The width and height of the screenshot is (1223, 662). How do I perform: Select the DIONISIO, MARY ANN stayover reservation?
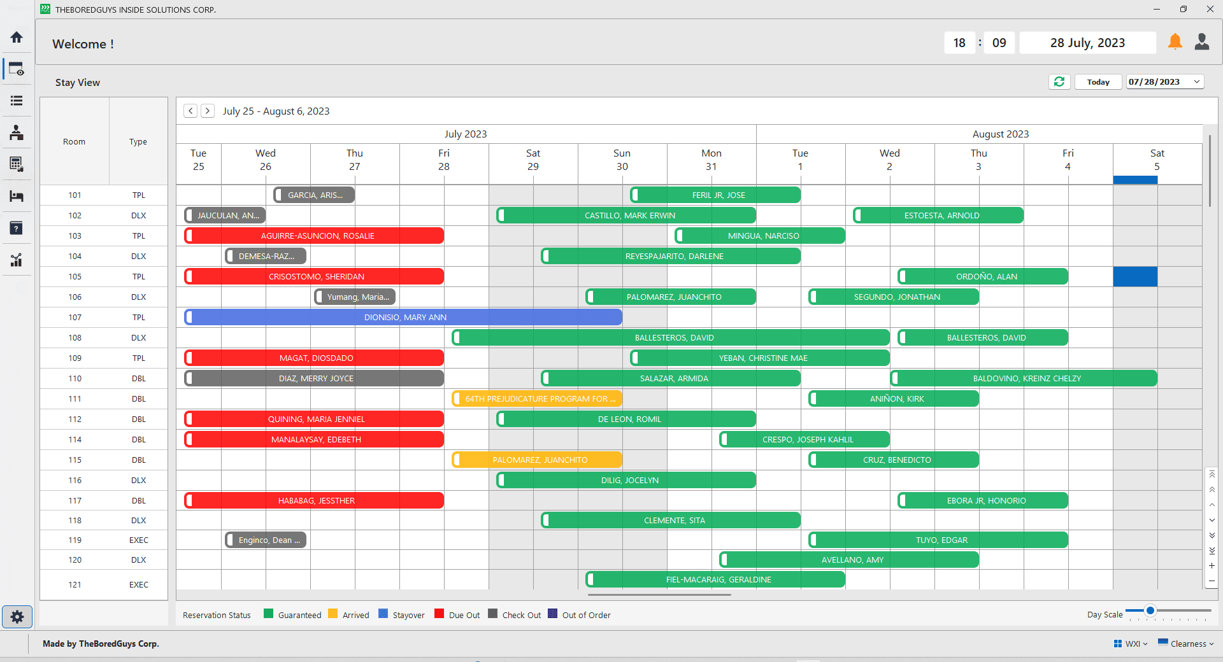tap(404, 317)
